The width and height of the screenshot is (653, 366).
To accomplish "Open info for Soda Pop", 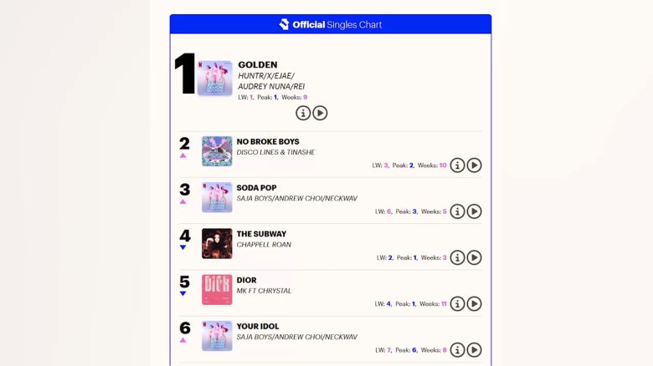I will point(457,211).
